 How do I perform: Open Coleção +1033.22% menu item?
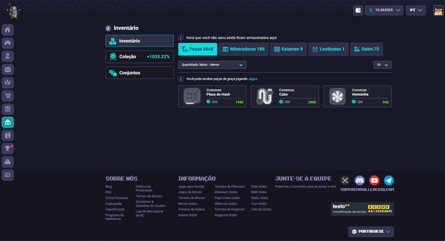click(x=139, y=57)
